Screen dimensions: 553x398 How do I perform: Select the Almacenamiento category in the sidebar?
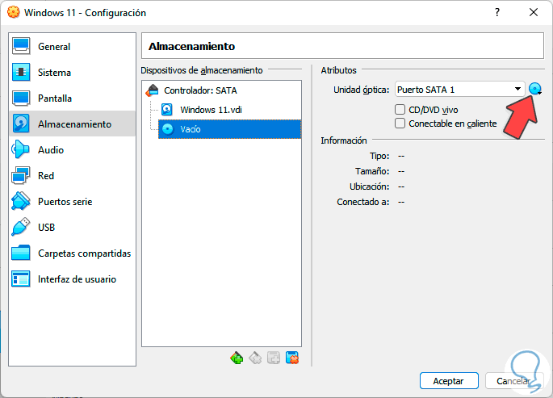click(72, 124)
